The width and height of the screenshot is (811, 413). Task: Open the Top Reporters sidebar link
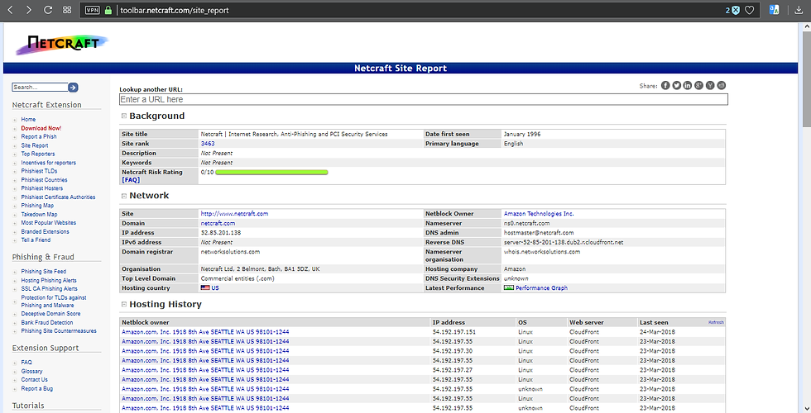point(38,154)
